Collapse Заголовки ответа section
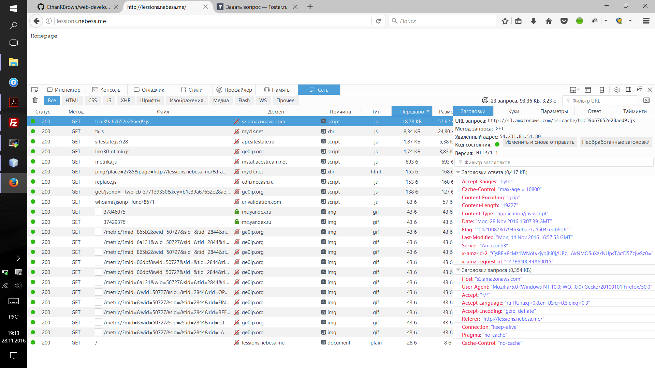Viewport: 655px width, 368px height. [458, 172]
